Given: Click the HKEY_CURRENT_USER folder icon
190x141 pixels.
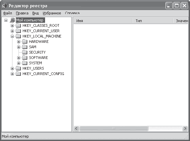Looking at the screenshot, I should tap(18, 31).
